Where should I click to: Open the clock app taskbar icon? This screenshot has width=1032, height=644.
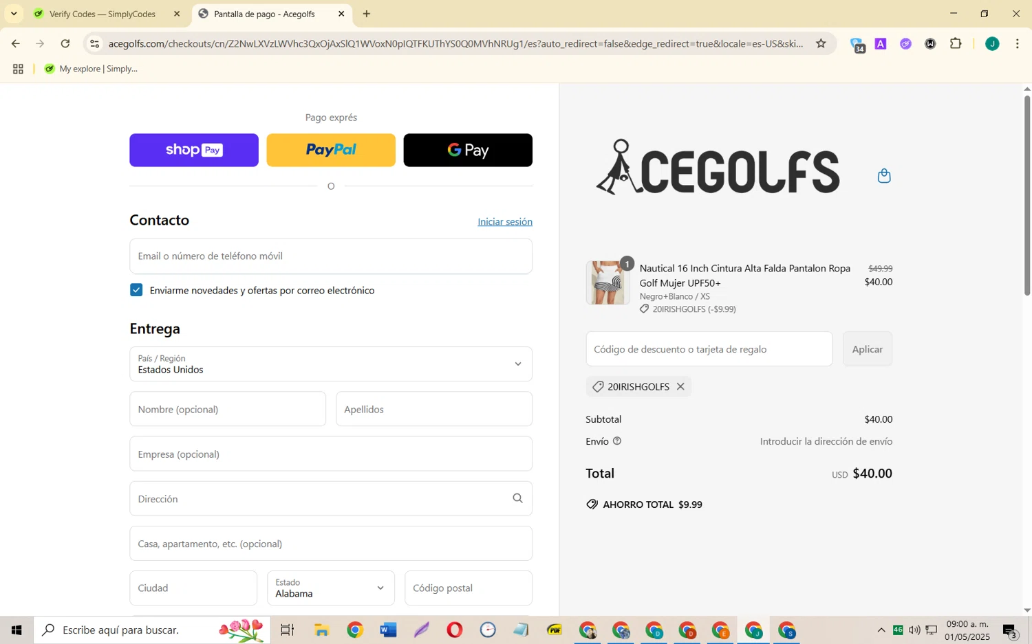(488, 630)
